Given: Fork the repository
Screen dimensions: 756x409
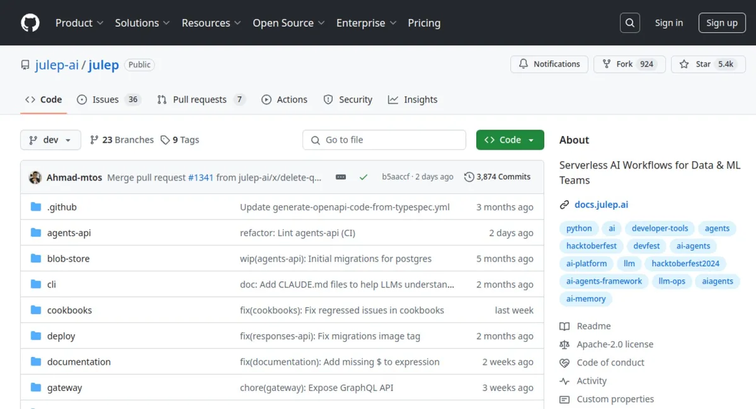Looking at the screenshot, I should click(x=629, y=64).
